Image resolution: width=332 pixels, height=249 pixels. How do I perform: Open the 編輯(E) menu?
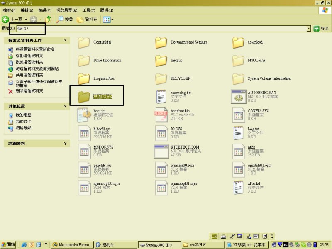[27, 10]
